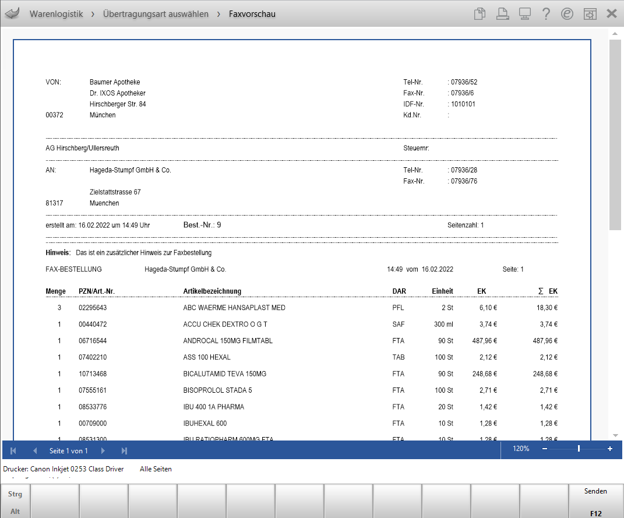Click 'FAX-BESTELLUNG' heading text
624x518 pixels.
(73, 269)
